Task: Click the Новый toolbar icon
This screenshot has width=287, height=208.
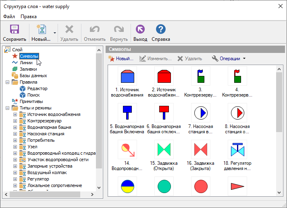Action: (x=41, y=29)
